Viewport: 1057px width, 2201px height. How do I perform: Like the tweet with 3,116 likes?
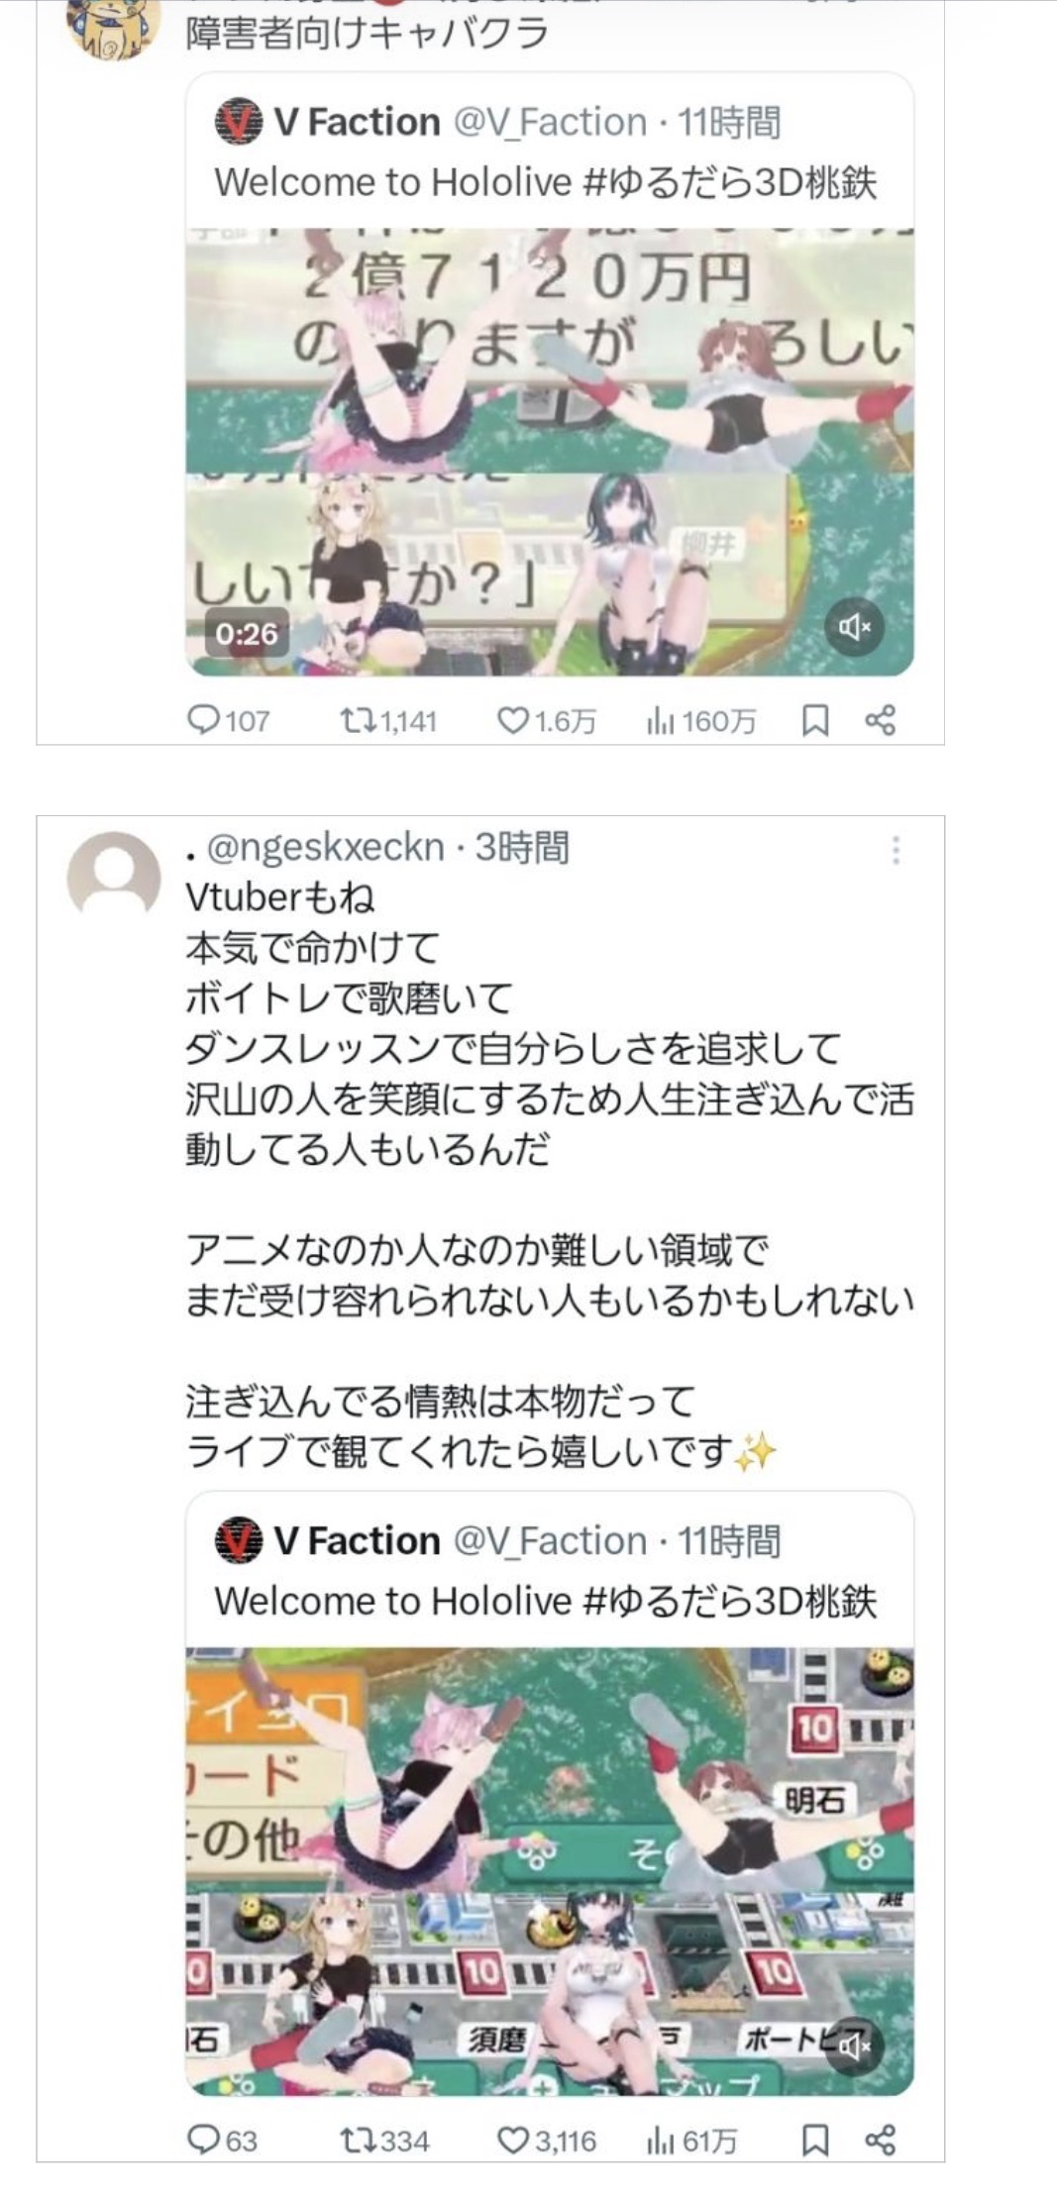pos(547,2141)
